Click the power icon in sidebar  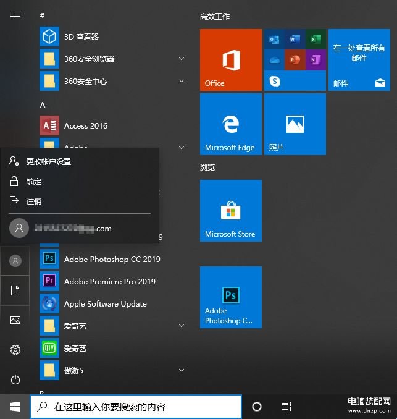(15, 379)
